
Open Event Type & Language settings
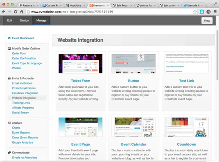point(27,63)
